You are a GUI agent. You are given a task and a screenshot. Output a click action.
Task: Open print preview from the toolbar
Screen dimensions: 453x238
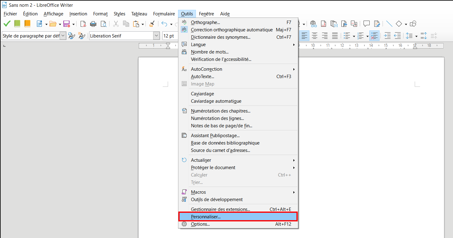[104, 24]
